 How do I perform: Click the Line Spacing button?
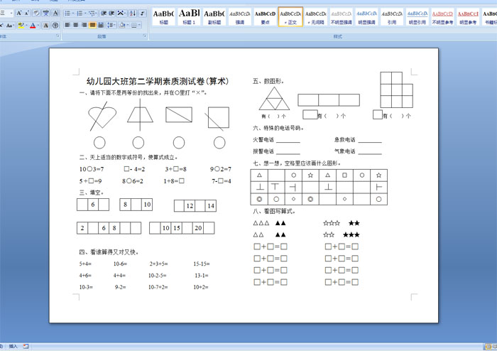111,25
